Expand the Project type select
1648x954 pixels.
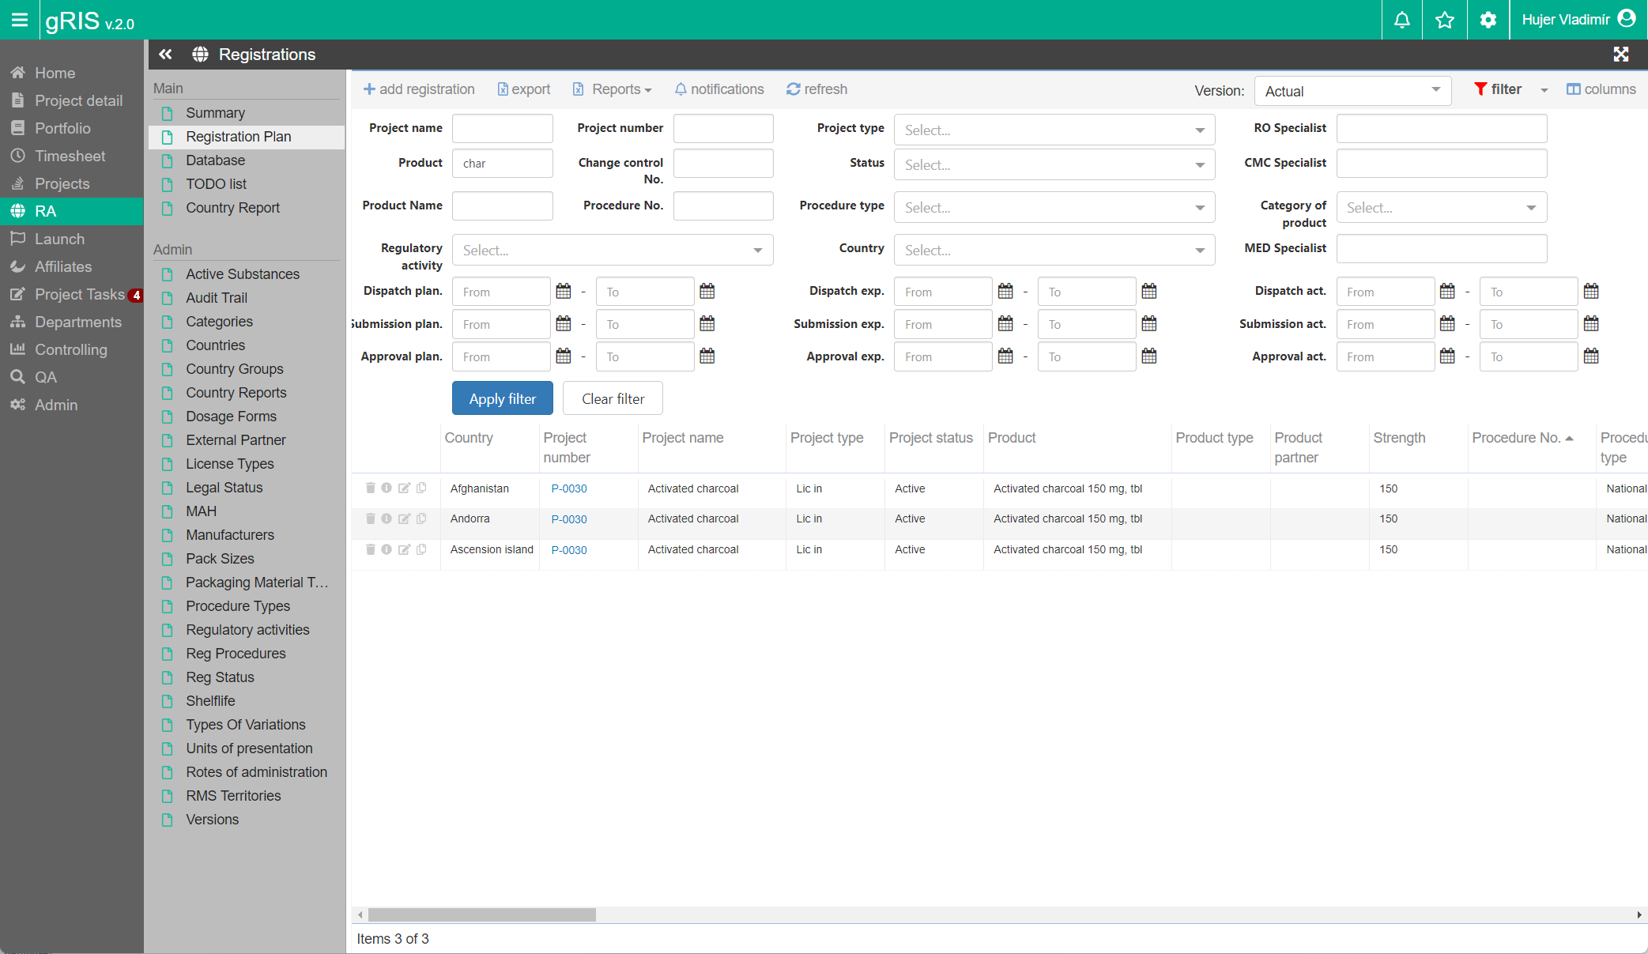click(x=1054, y=130)
